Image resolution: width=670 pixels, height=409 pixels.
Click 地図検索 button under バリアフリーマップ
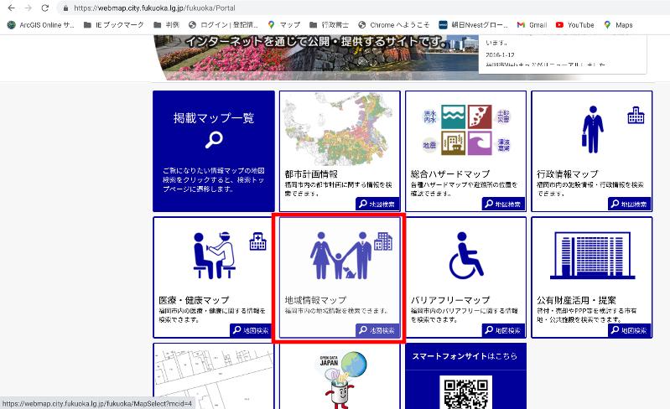click(503, 330)
